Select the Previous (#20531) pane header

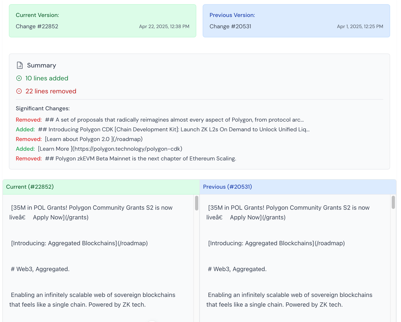point(298,187)
